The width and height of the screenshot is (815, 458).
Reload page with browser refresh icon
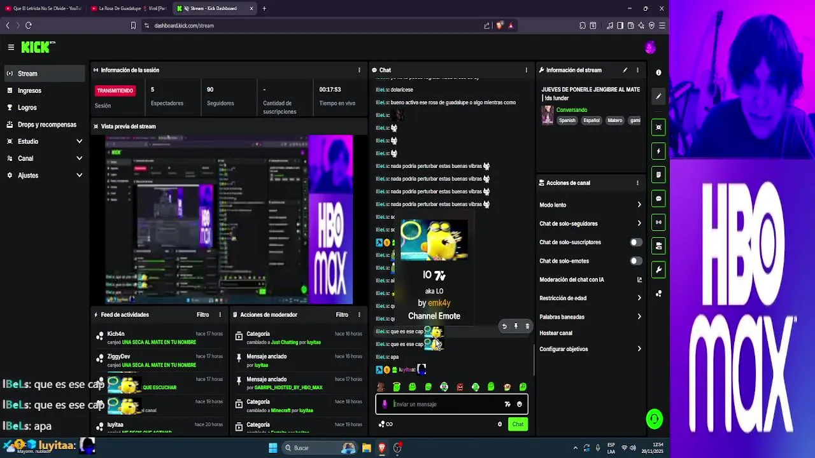(28, 25)
